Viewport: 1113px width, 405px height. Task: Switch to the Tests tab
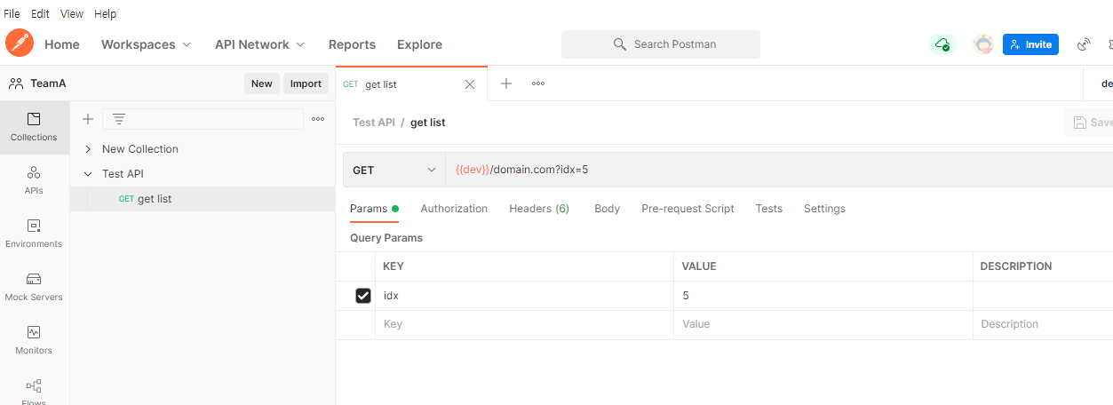coord(769,209)
